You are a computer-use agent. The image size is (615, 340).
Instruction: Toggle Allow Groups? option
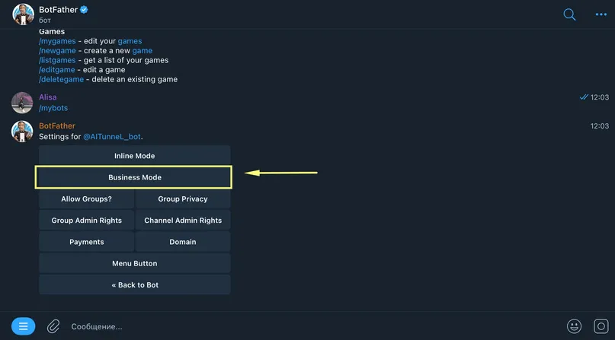pos(86,199)
